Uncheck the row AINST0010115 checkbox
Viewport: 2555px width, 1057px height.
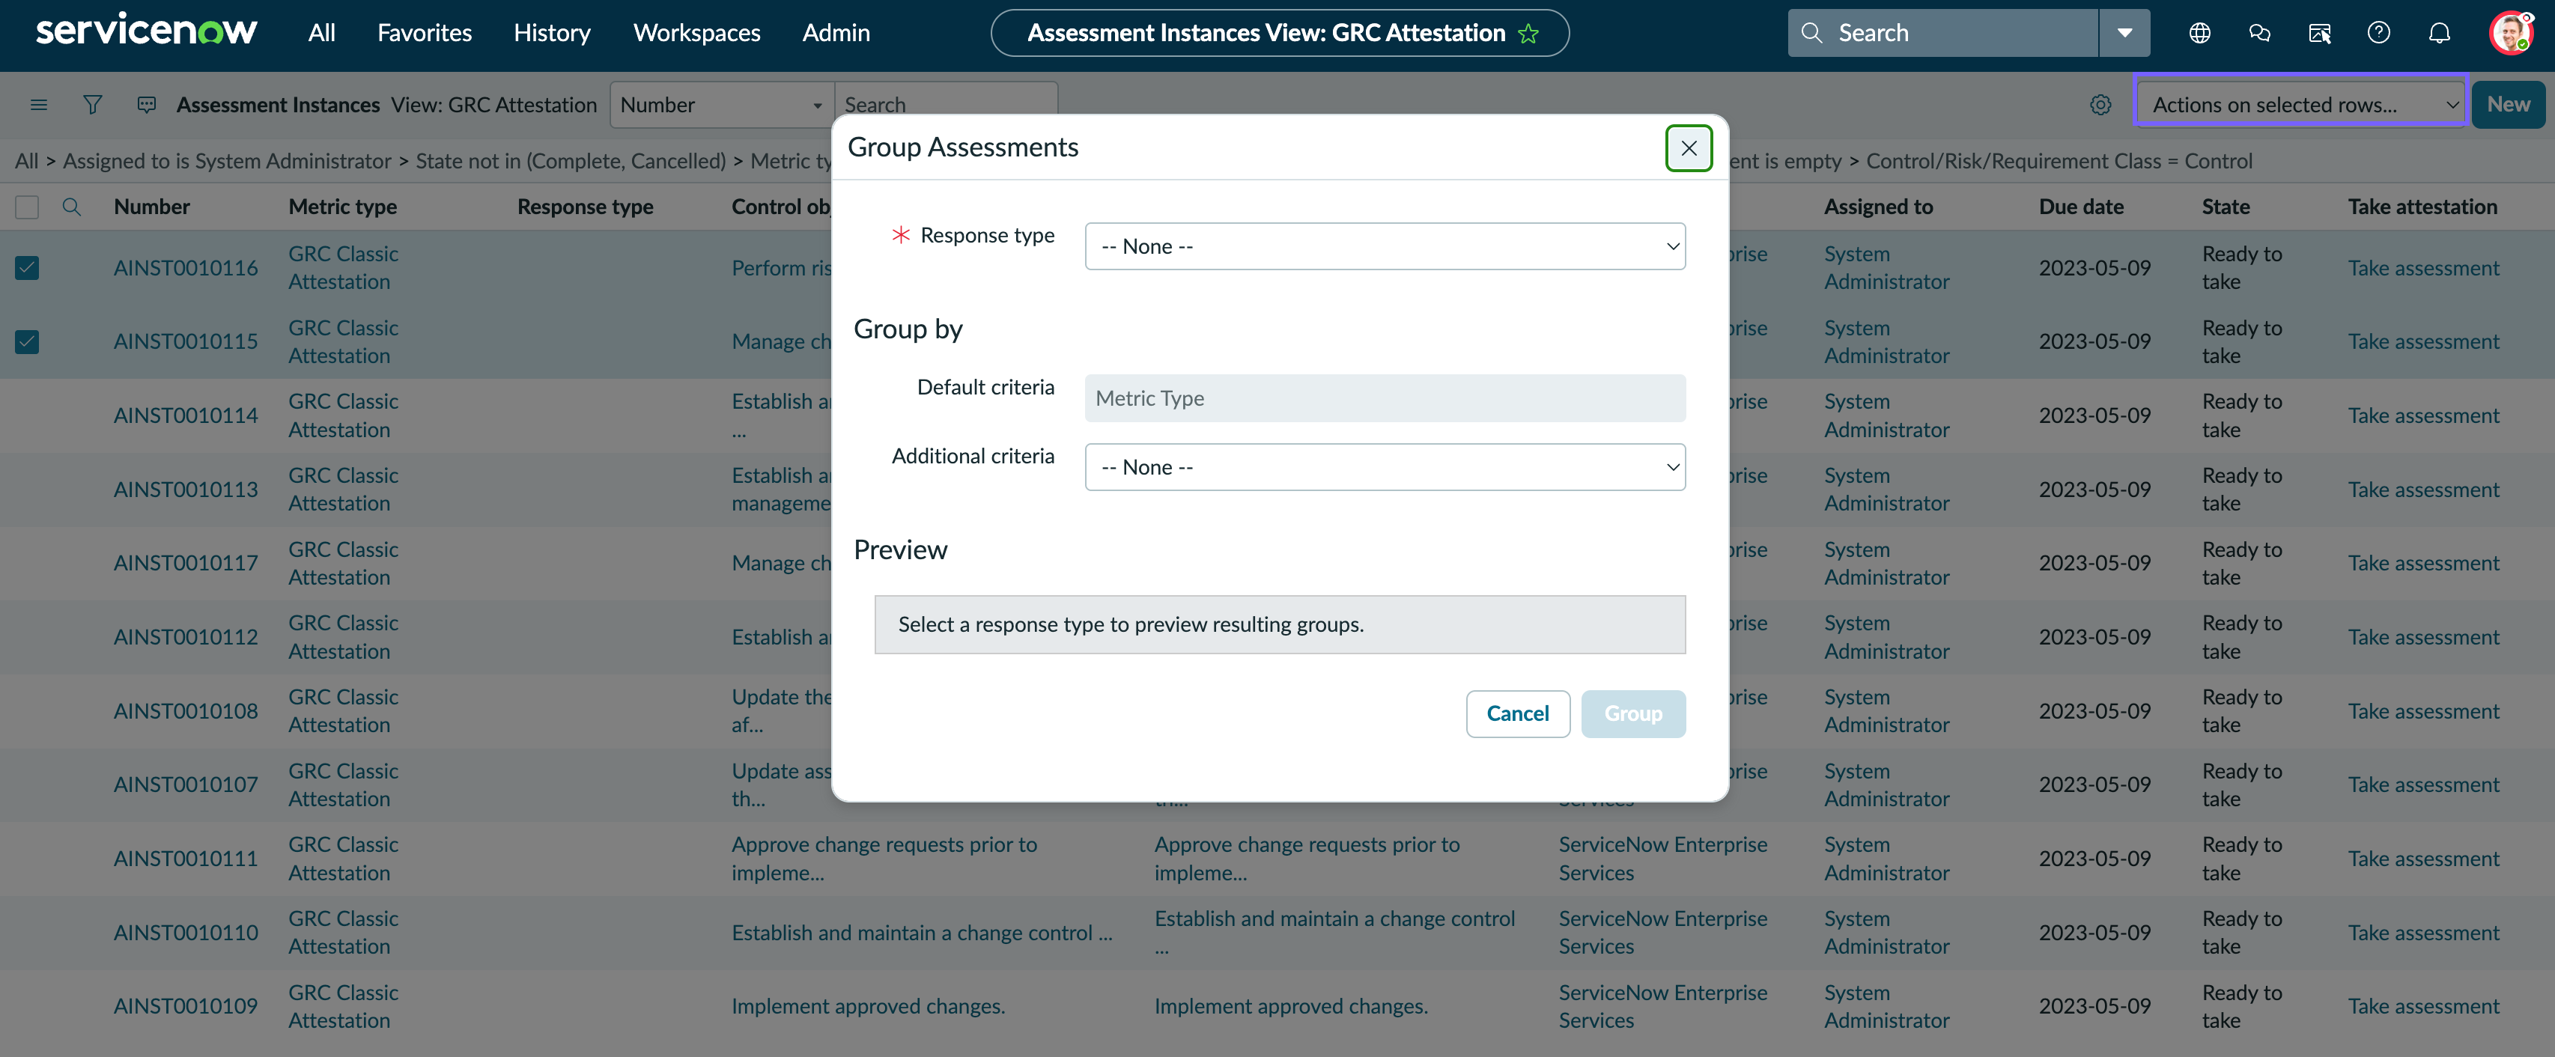coord(27,342)
